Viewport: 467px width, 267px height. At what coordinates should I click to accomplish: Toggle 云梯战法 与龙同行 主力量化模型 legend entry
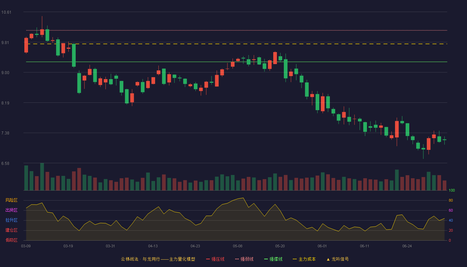158,259
